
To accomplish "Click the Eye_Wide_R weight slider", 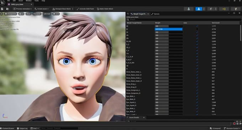I will (x=169, y=111).
